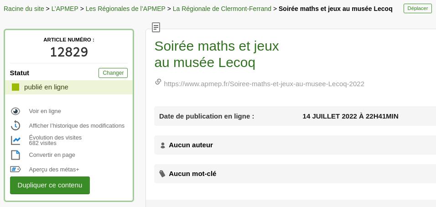Open Les Régionales de l'APMEP breadcrumb
The width and height of the screenshot is (436, 207).
(125, 9)
